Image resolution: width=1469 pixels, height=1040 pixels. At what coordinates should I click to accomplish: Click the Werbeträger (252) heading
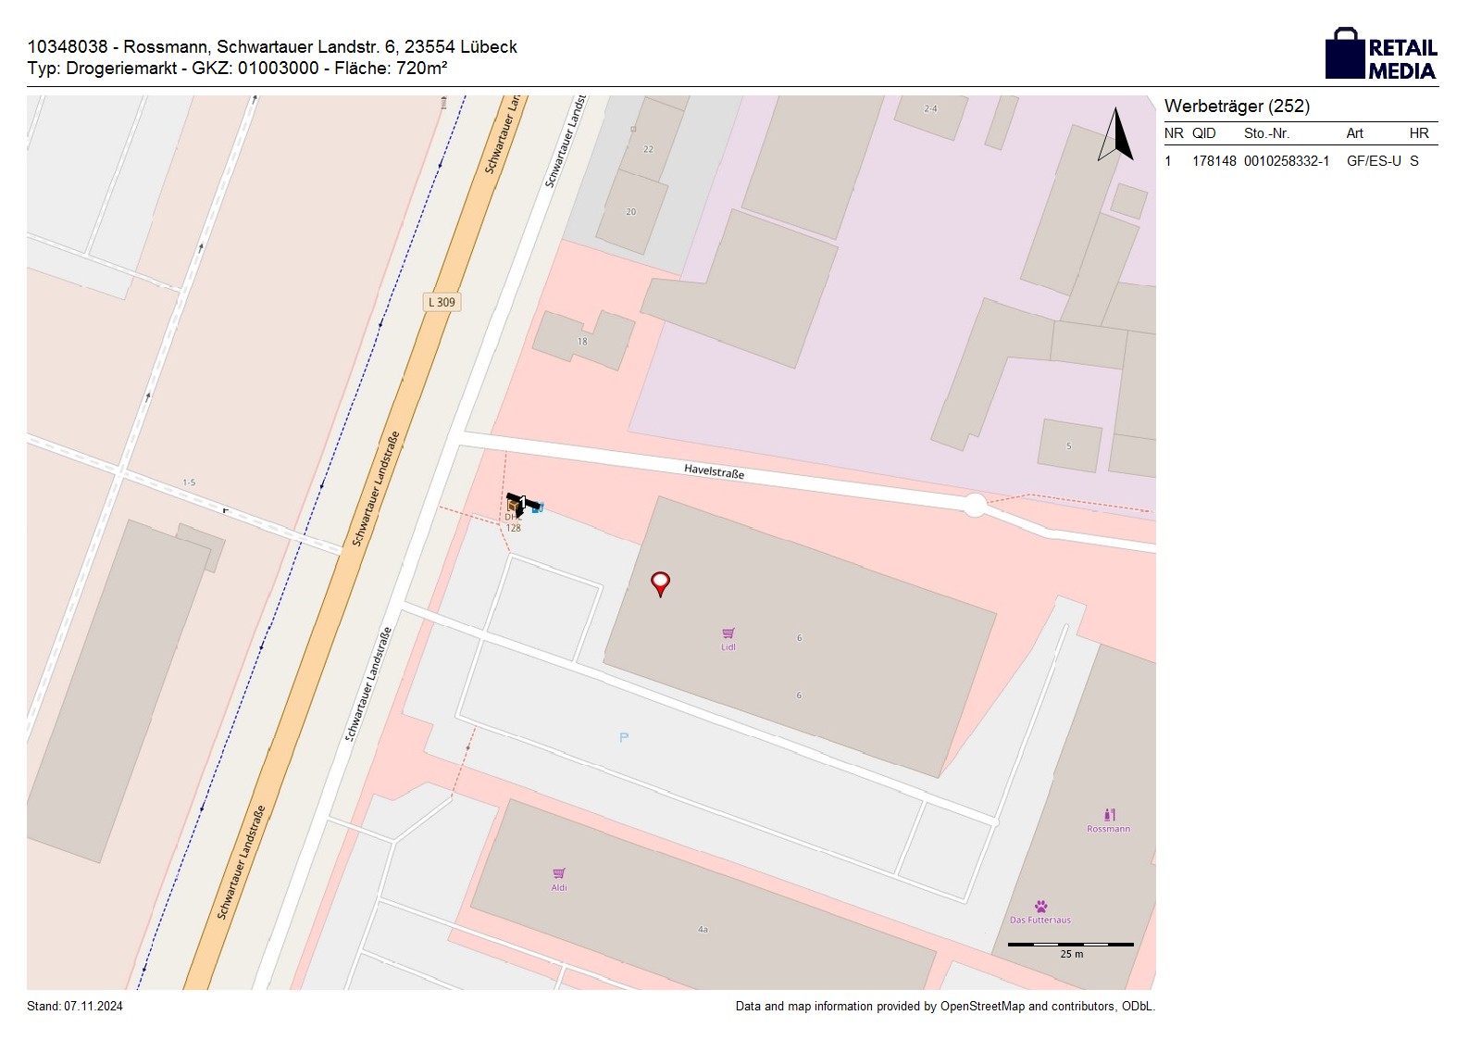click(x=1237, y=107)
